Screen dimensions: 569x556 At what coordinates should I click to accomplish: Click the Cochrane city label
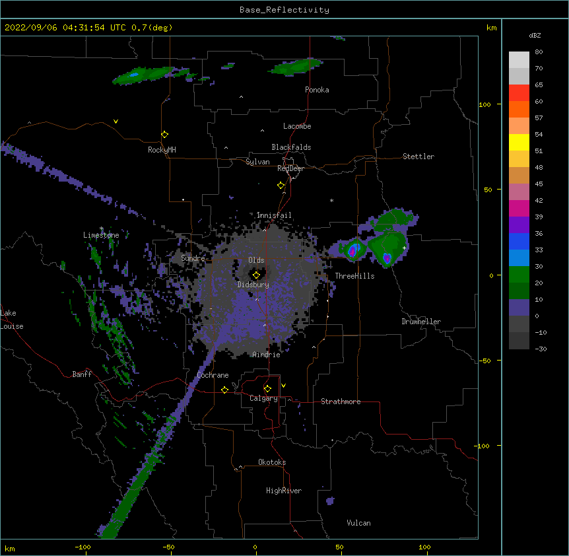click(213, 375)
